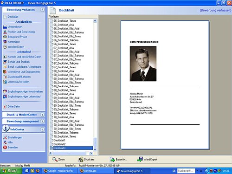
Task: Click the Beruf, Ausbildung, Werdegang icon
Action: 5,67
